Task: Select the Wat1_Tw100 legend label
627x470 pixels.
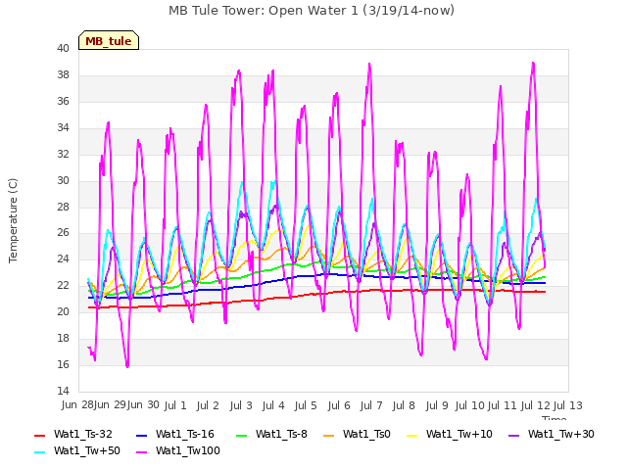Action: pos(188,450)
